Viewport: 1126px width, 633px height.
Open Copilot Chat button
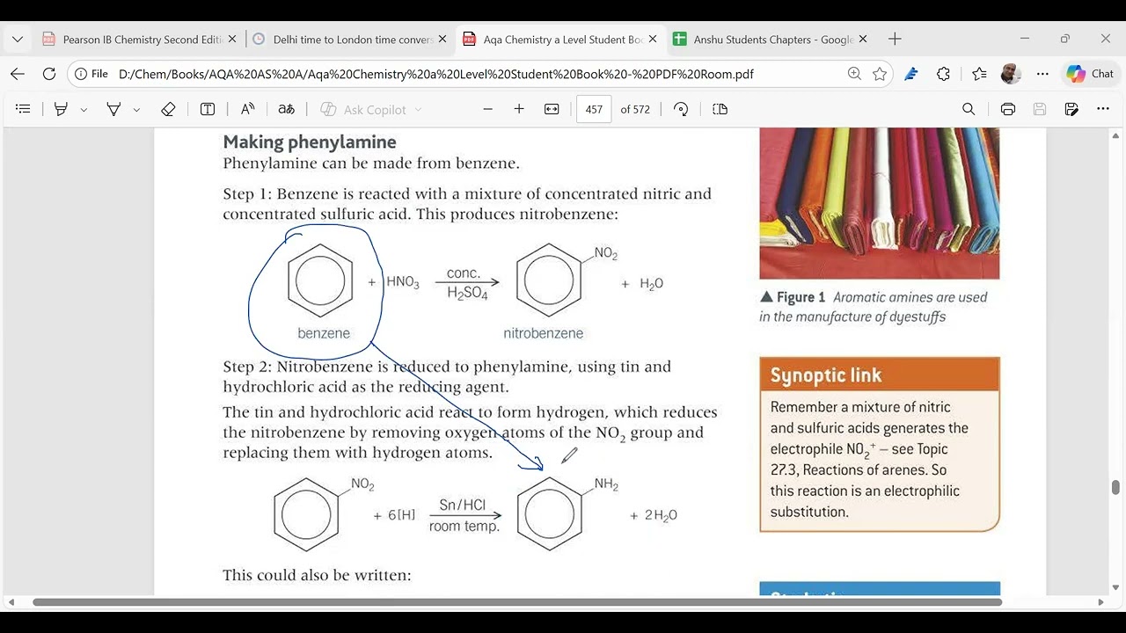click(x=1090, y=74)
